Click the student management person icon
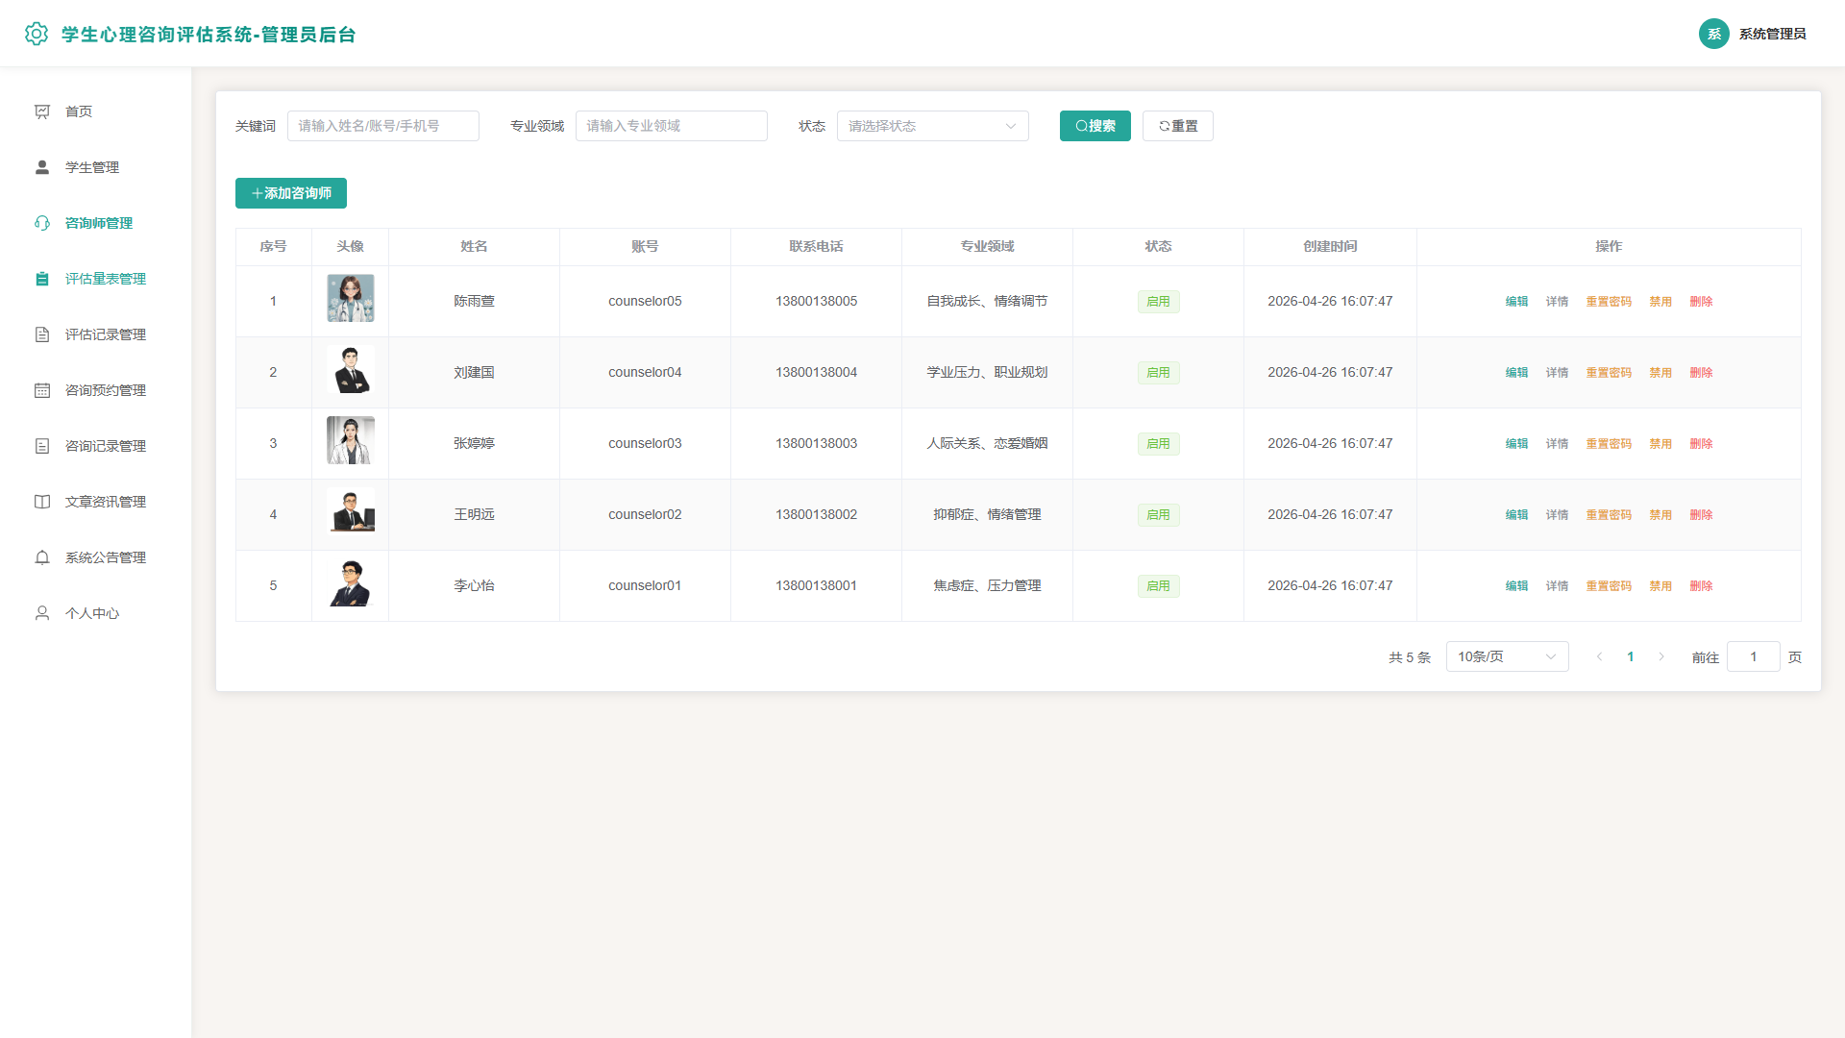 [x=42, y=167]
